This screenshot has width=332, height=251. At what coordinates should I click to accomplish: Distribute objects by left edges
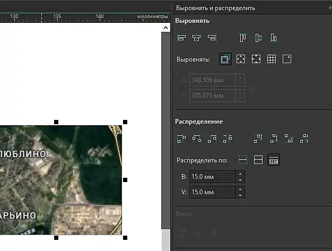click(181, 139)
